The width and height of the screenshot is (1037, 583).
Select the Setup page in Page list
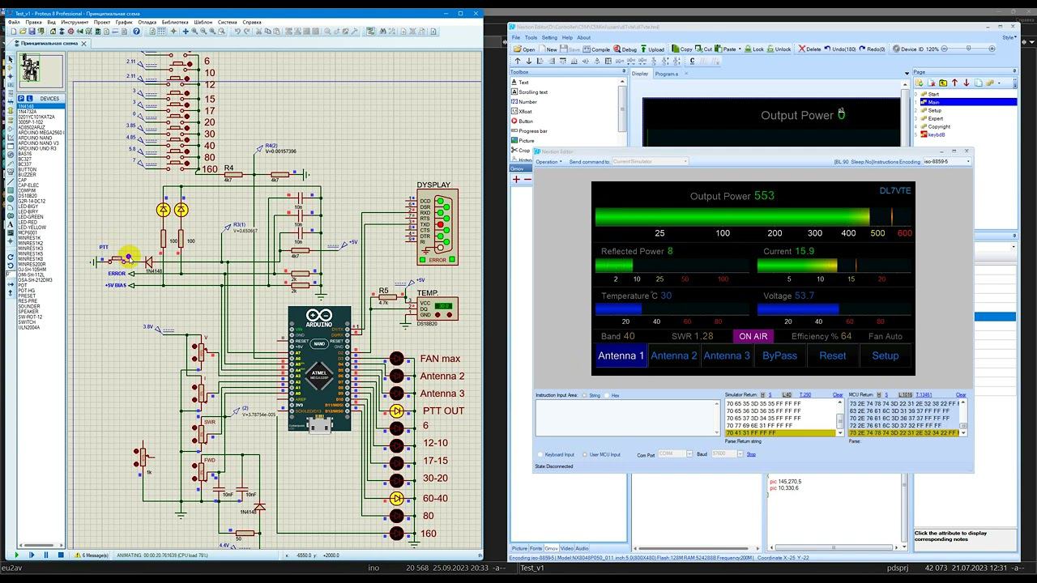935,111
